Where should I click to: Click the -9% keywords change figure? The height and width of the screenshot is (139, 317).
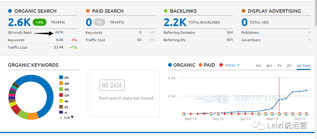74,40
